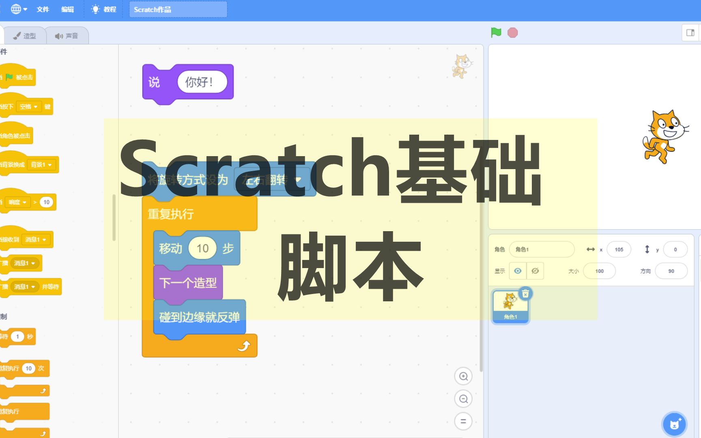Click the sprite name field 角色1
Screen dimensions: 701x438
coord(542,249)
